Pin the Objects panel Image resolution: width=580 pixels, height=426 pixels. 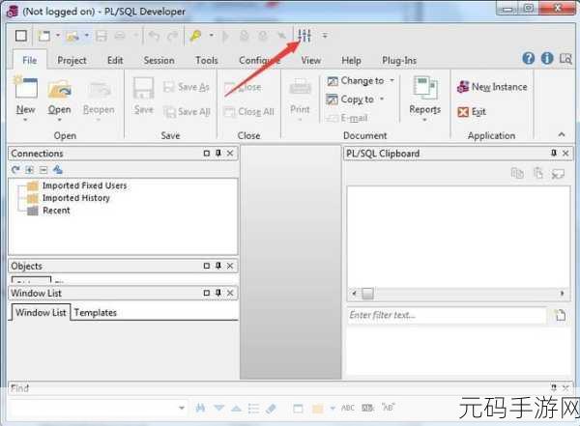[218, 266]
